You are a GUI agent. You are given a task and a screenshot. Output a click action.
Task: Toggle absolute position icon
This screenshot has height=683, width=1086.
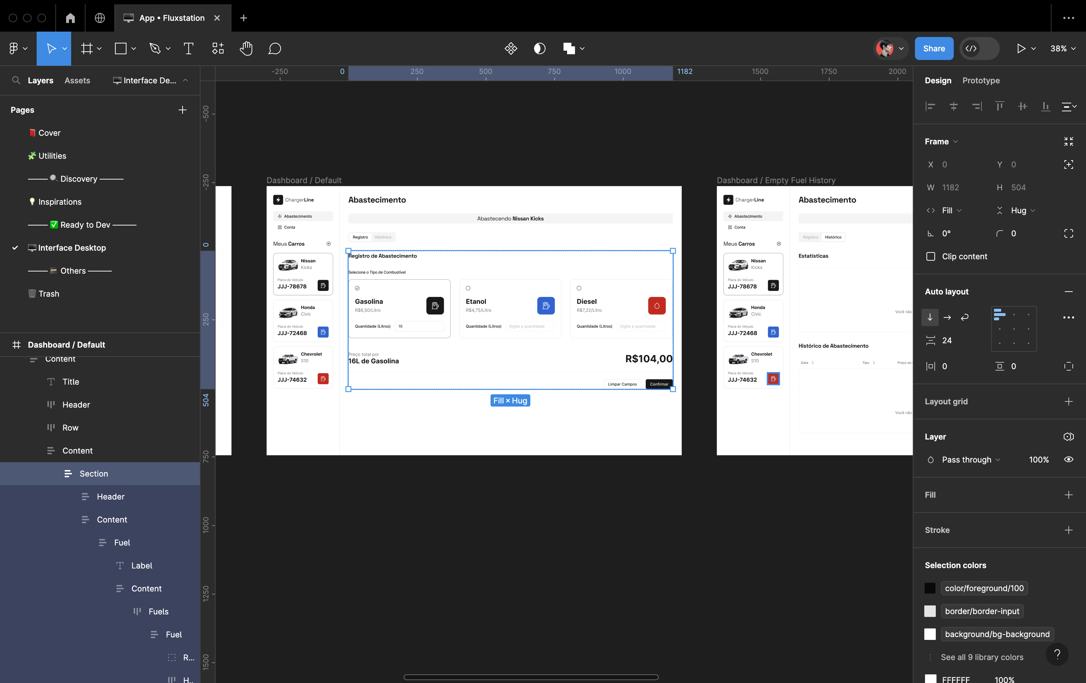point(1068,164)
